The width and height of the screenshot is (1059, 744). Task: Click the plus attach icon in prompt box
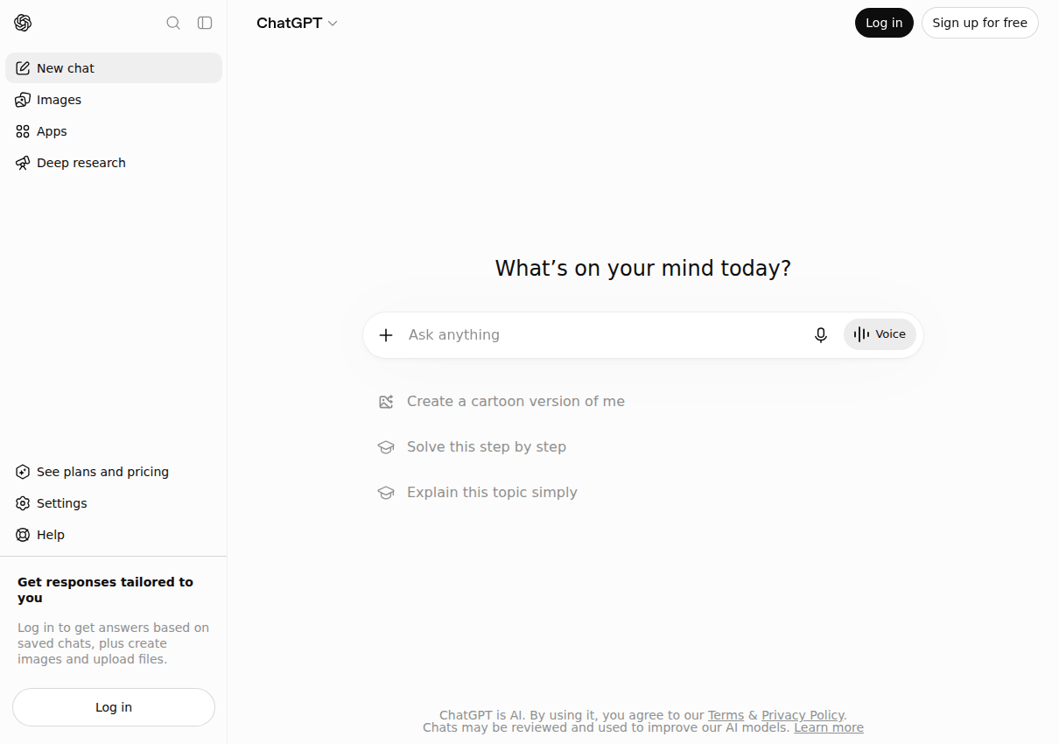386,335
